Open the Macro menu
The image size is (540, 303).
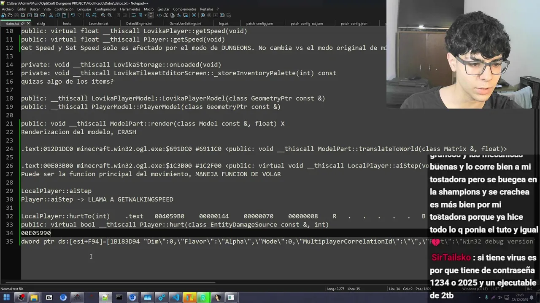pyautogui.click(x=148, y=9)
